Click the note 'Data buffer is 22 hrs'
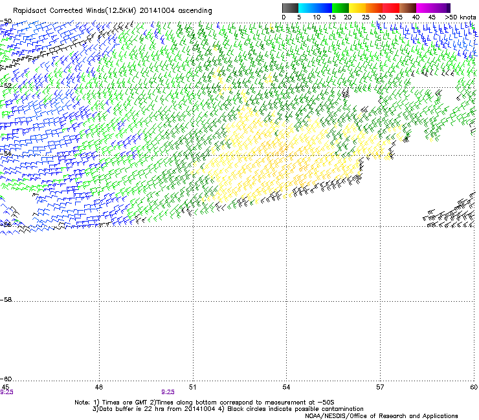 point(131,409)
